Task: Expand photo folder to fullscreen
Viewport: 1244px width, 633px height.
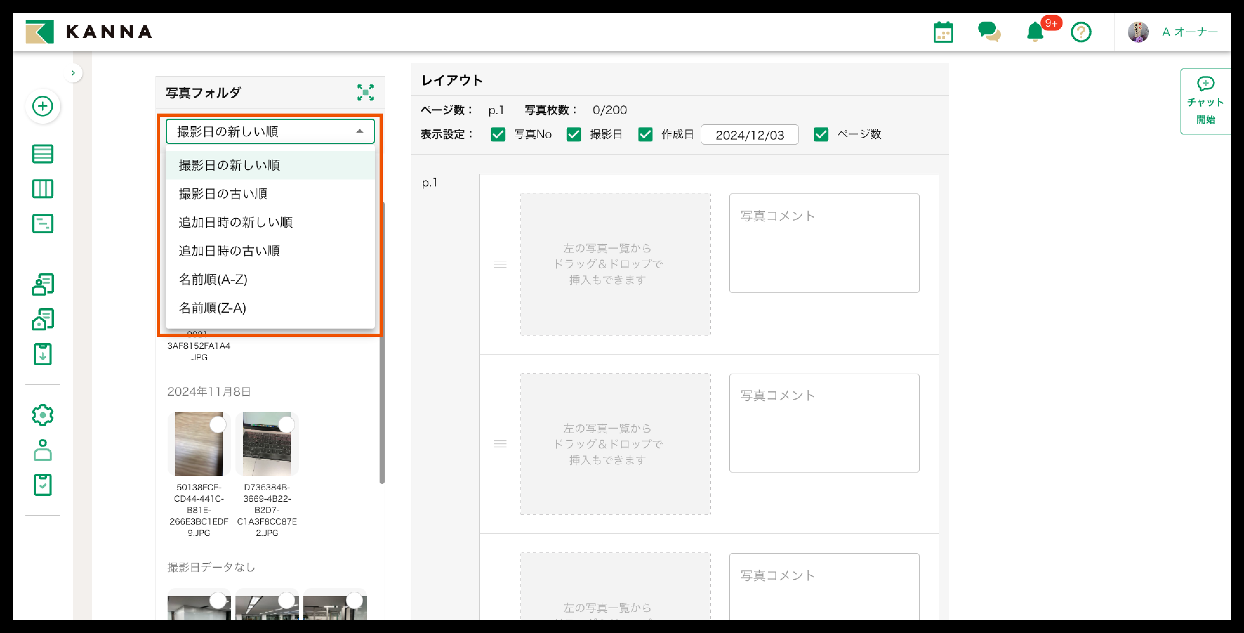Action: pyautogui.click(x=366, y=93)
